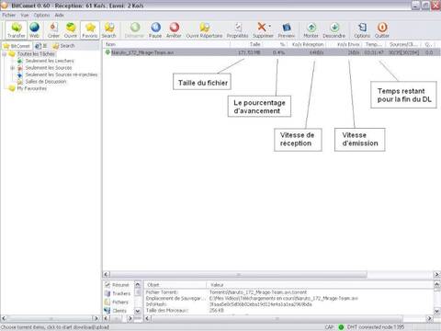Switch to the Search tab in sidebar
This screenshot has width=441, height=331.
point(63,46)
